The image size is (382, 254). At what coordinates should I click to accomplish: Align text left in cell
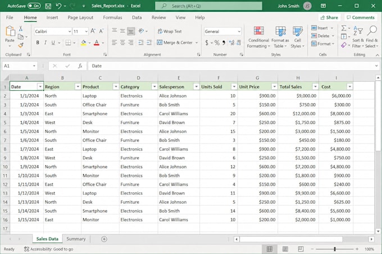114,43
